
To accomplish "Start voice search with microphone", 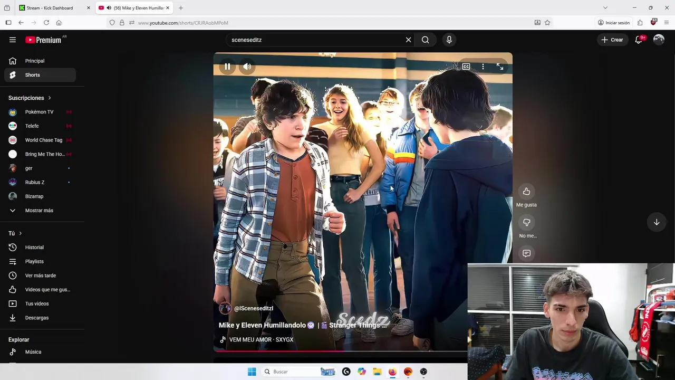I will click(x=449, y=40).
